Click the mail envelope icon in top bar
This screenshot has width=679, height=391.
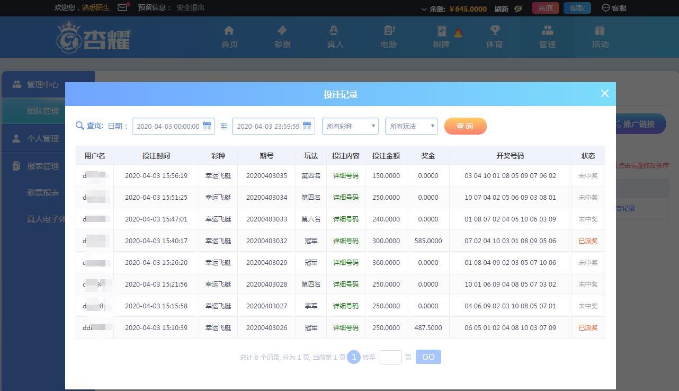122,7
